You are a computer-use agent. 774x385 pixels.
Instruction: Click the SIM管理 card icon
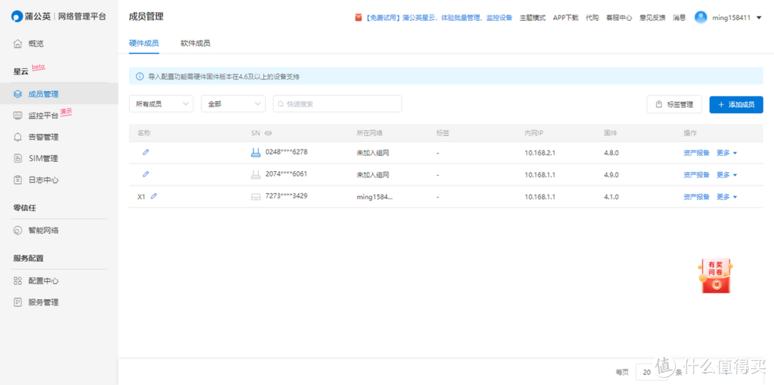click(18, 158)
